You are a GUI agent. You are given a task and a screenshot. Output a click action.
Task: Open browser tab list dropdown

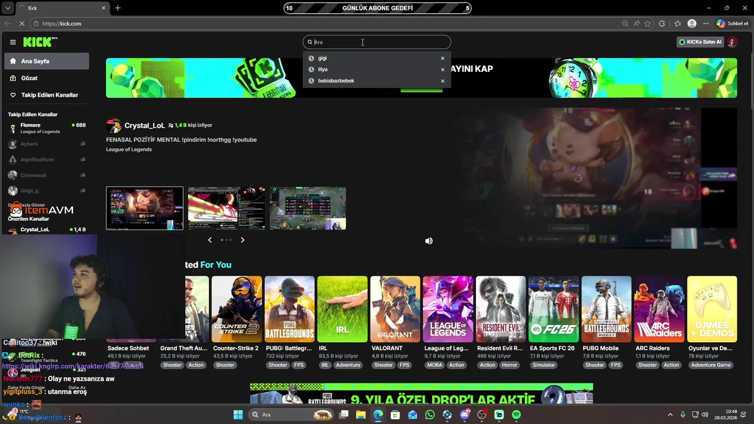[x=8, y=8]
